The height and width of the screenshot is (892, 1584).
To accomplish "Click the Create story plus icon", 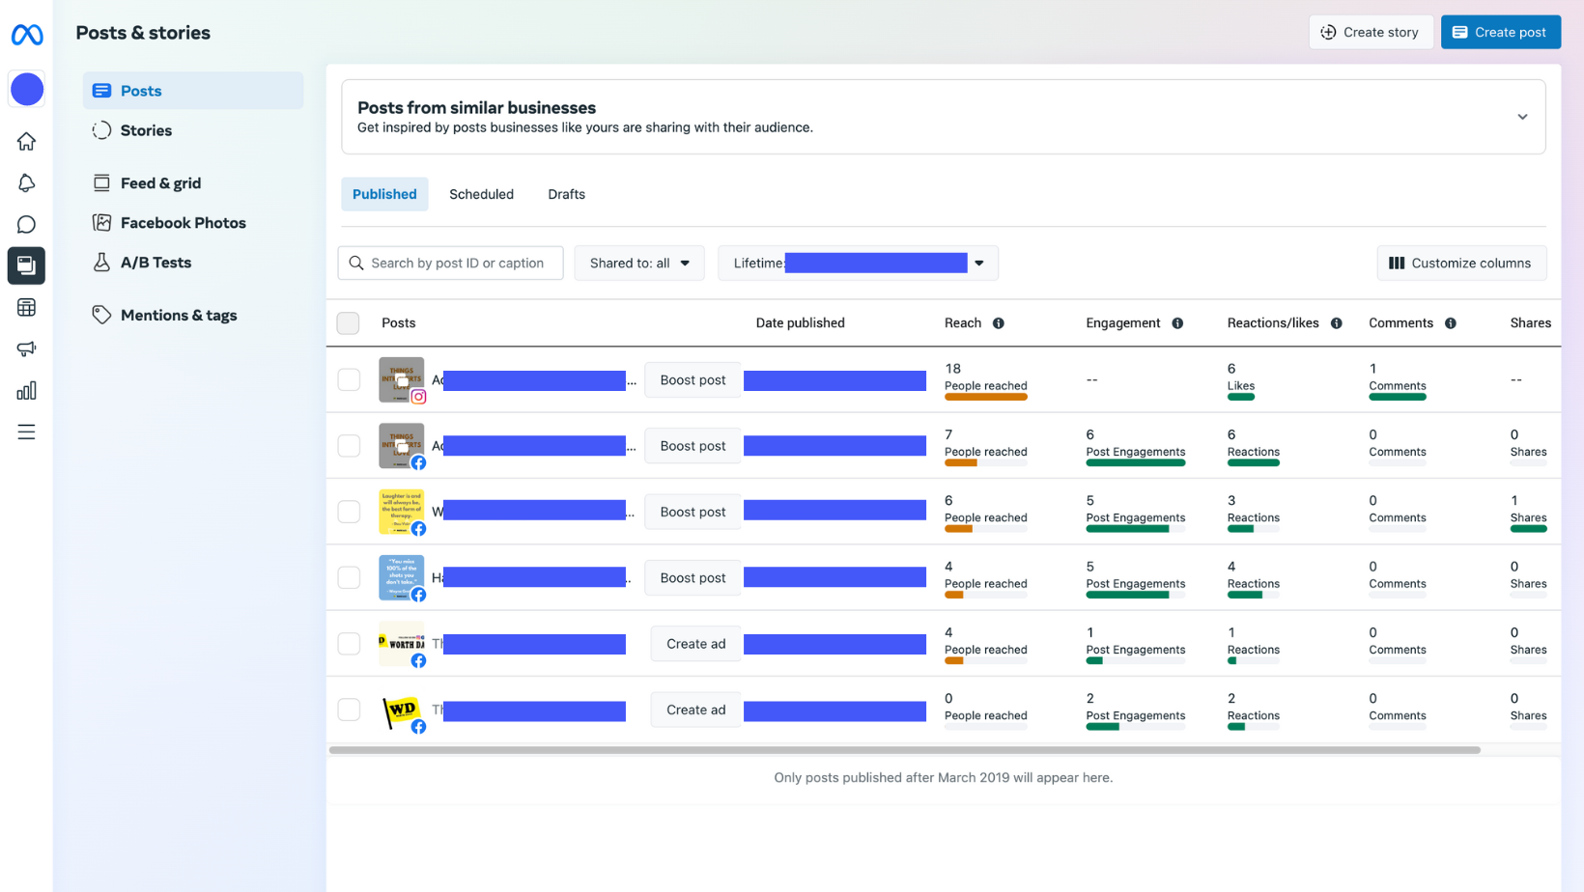I will pos(1329,32).
